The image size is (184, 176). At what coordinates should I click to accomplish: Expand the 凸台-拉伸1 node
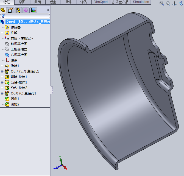click(2, 82)
